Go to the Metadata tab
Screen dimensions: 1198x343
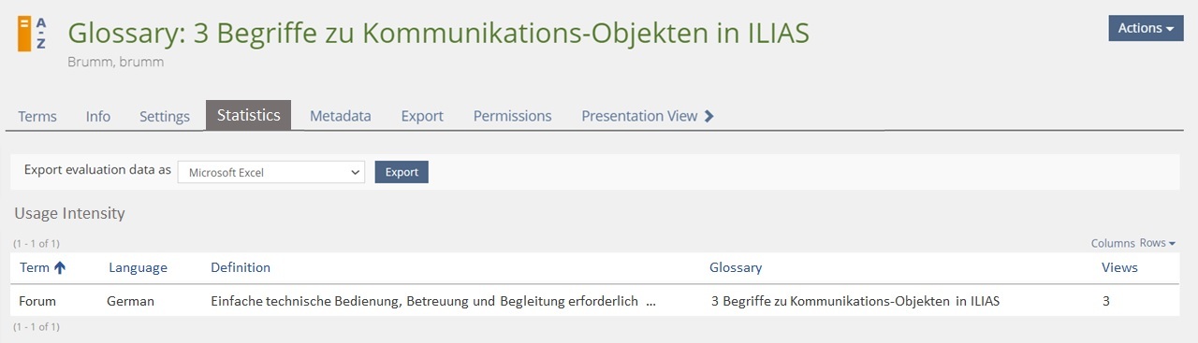pos(341,116)
